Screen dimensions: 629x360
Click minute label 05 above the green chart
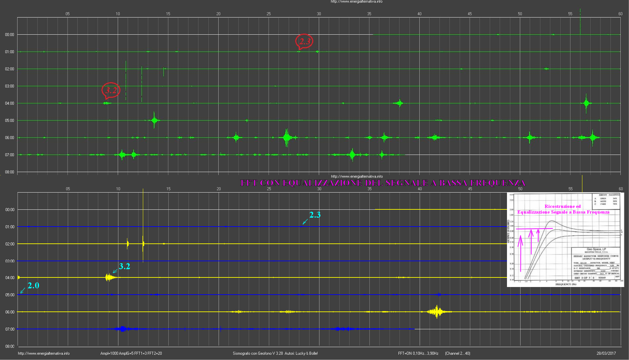pyautogui.click(x=67, y=14)
